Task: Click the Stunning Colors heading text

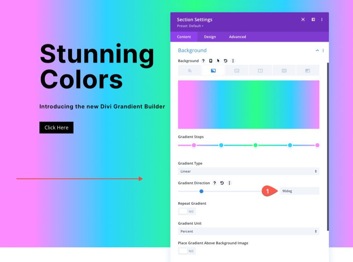Action: click(x=97, y=67)
